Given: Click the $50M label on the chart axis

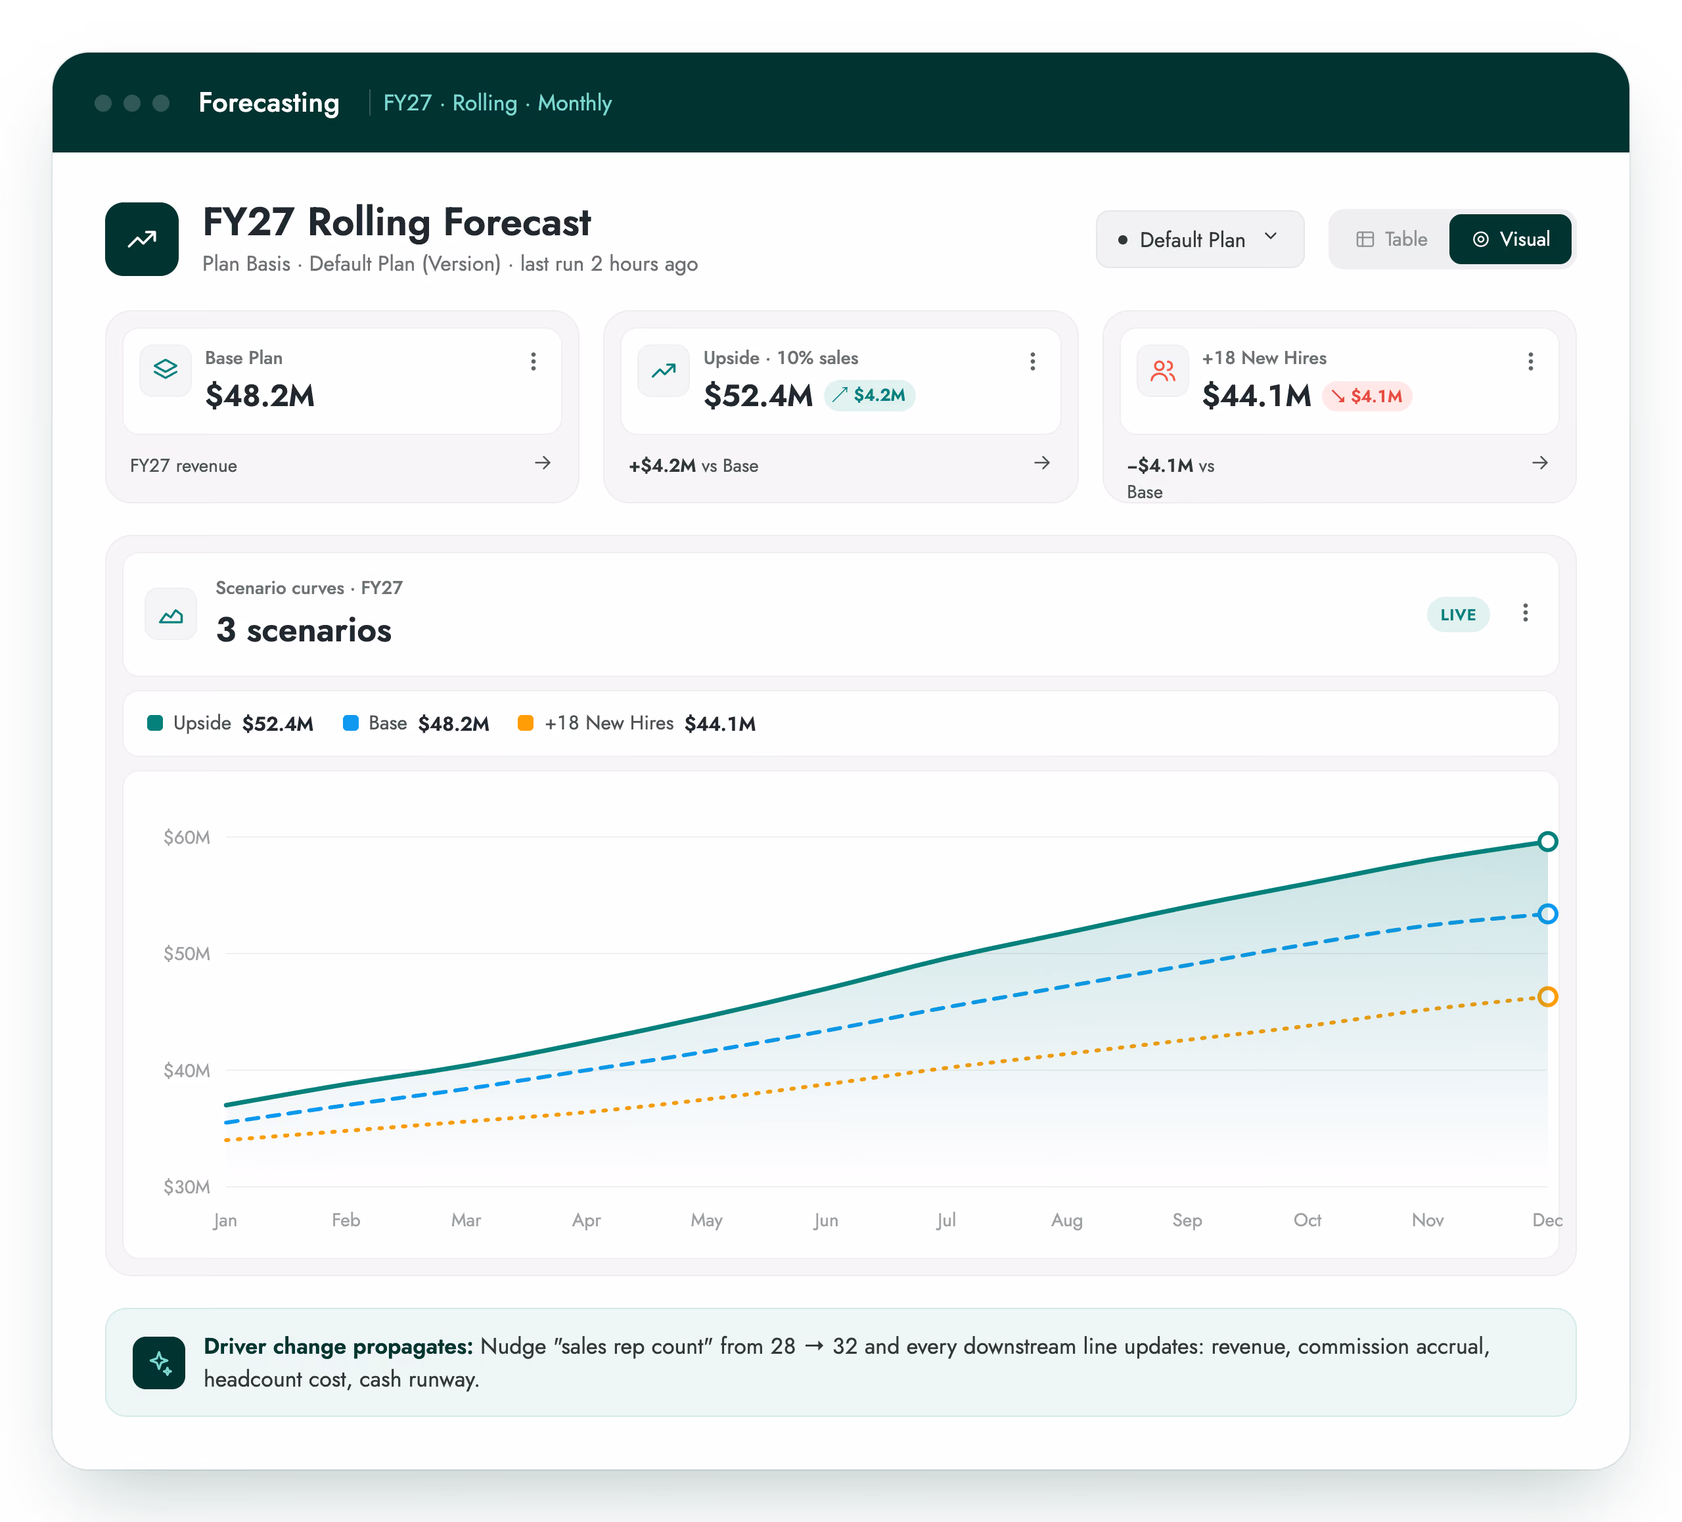Looking at the screenshot, I should pos(187,954).
